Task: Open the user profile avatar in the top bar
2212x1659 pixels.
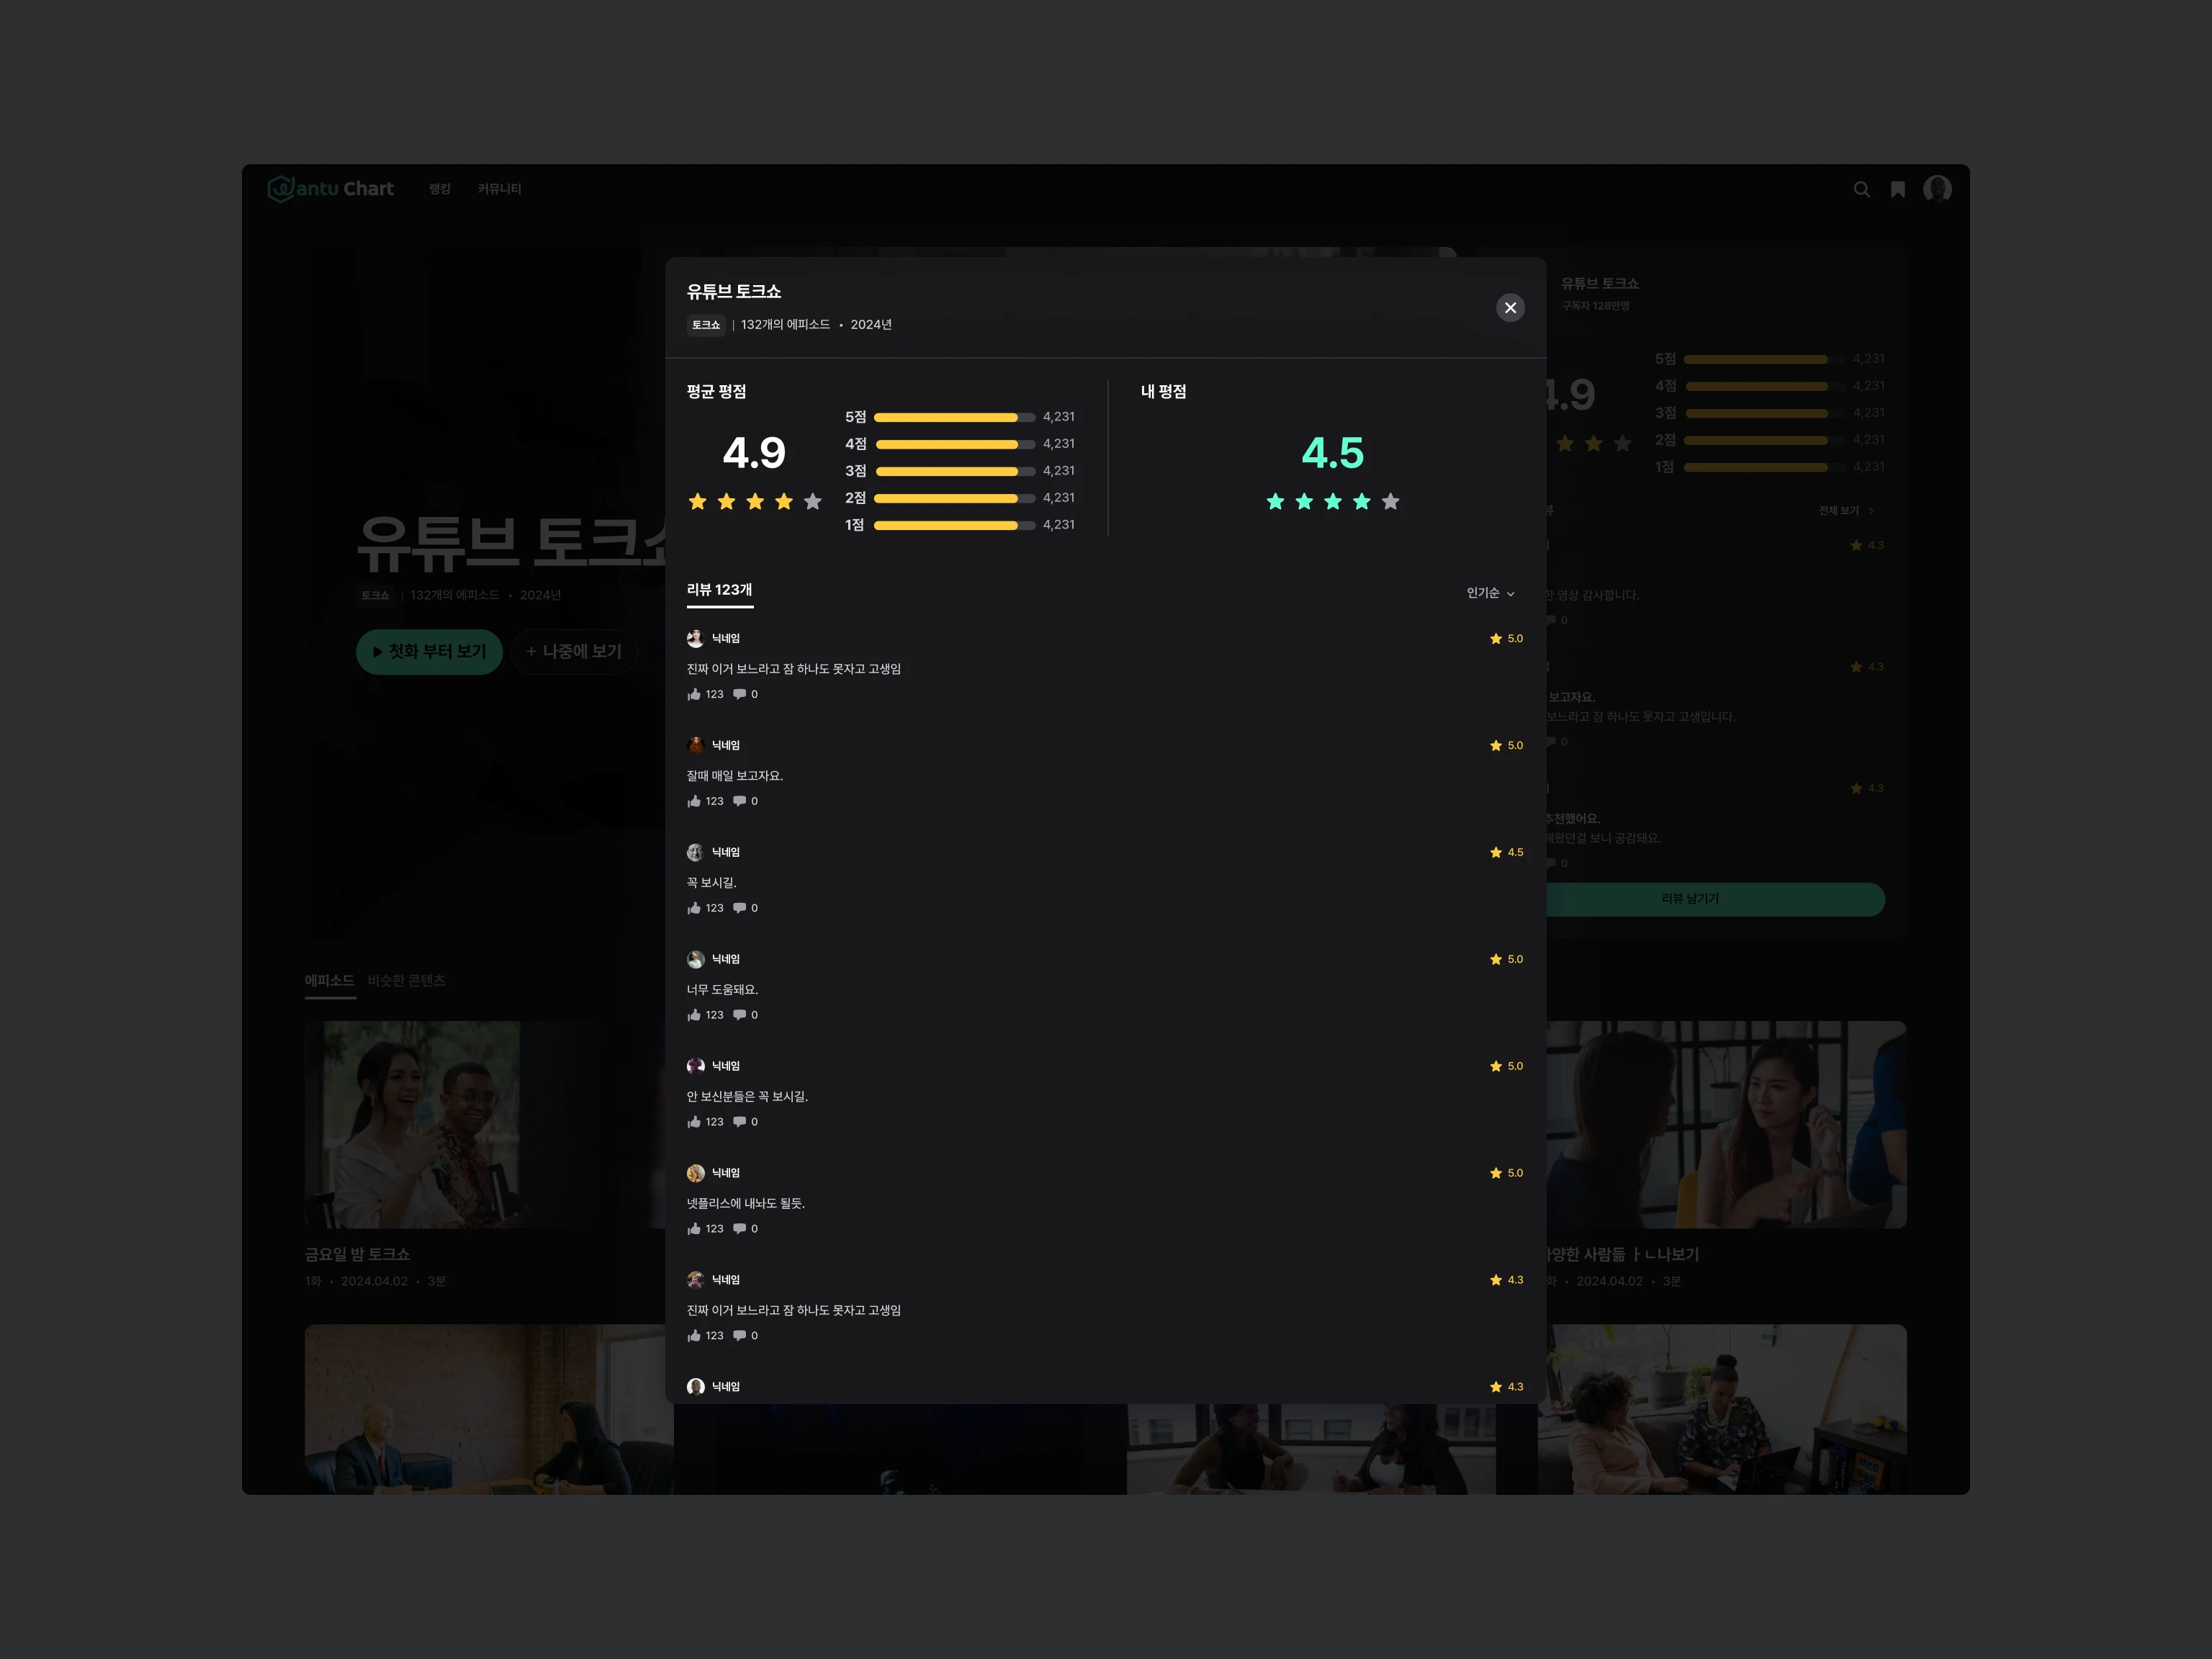Action: pos(1937,189)
